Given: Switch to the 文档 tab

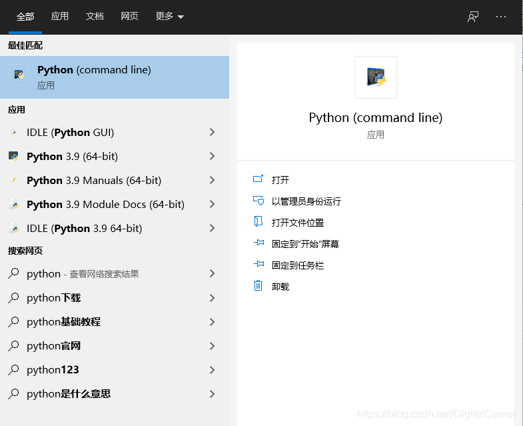Looking at the screenshot, I should pyautogui.click(x=95, y=16).
